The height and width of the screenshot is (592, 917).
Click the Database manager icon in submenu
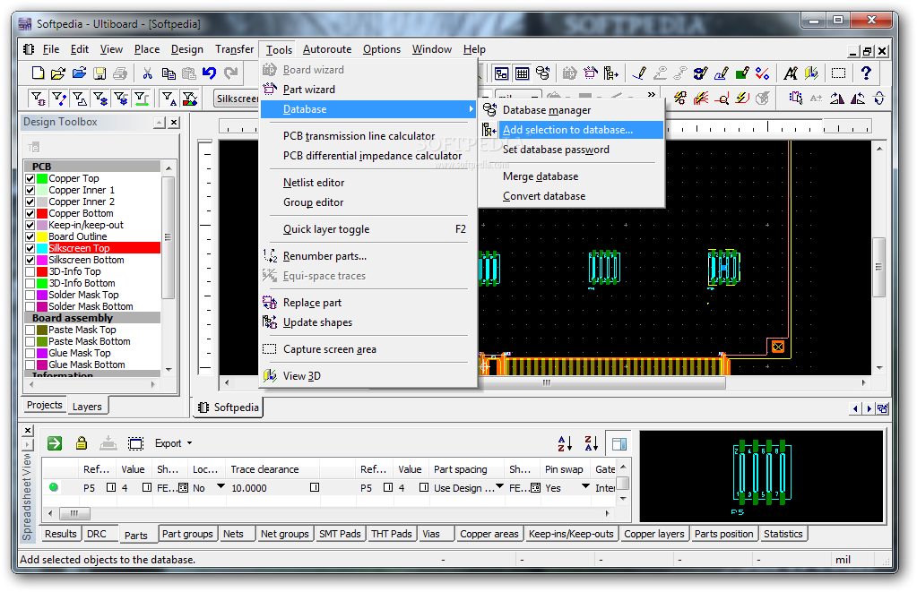point(489,109)
